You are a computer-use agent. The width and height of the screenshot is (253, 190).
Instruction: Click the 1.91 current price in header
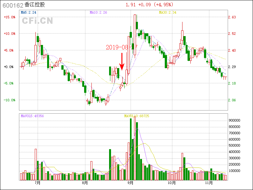(131, 5)
